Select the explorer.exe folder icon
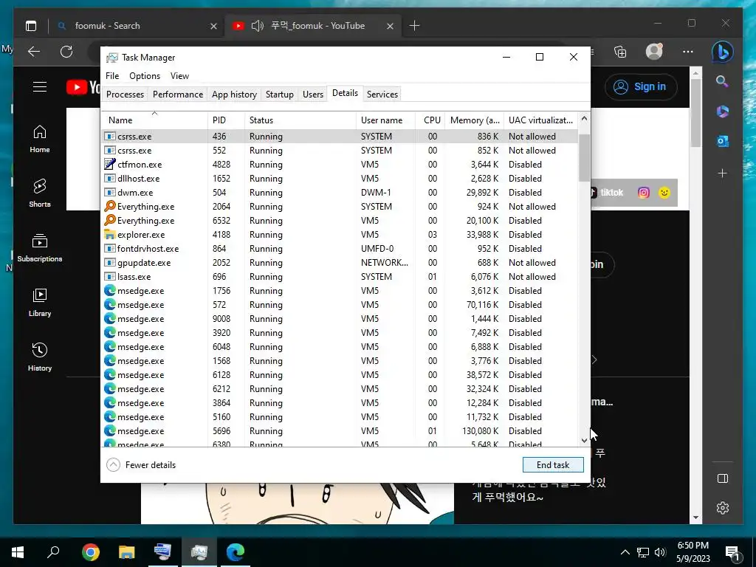This screenshot has height=567, width=756. pyautogui.click(x=110, y=234)
